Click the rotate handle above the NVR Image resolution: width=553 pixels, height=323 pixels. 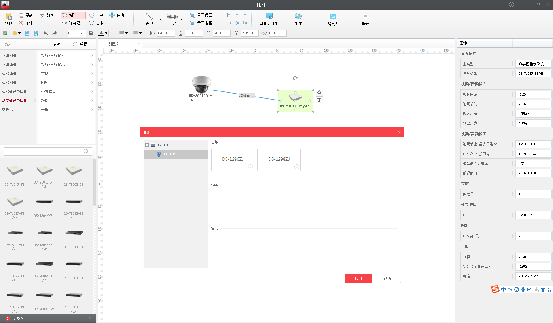[x=295, y=79]
